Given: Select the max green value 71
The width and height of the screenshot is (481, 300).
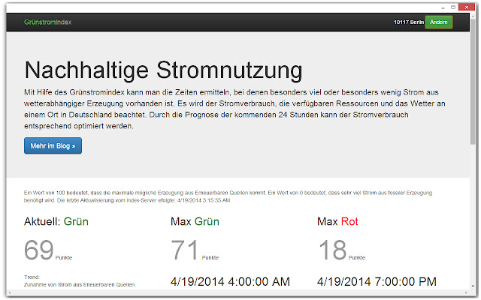Looking at the screenshot, I should click(x=184, y=250).
